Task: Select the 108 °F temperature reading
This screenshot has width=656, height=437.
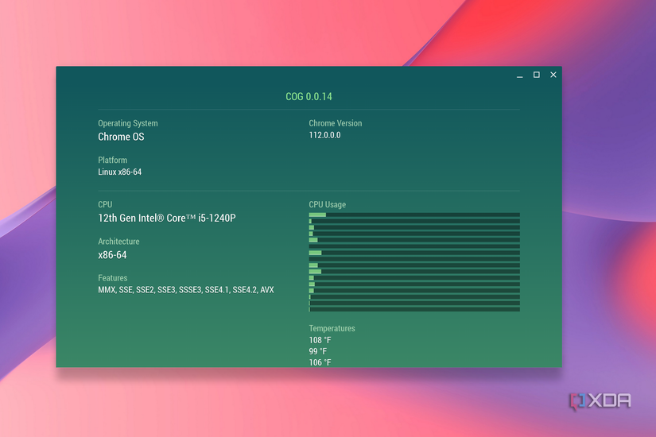Action: point(320,340)
